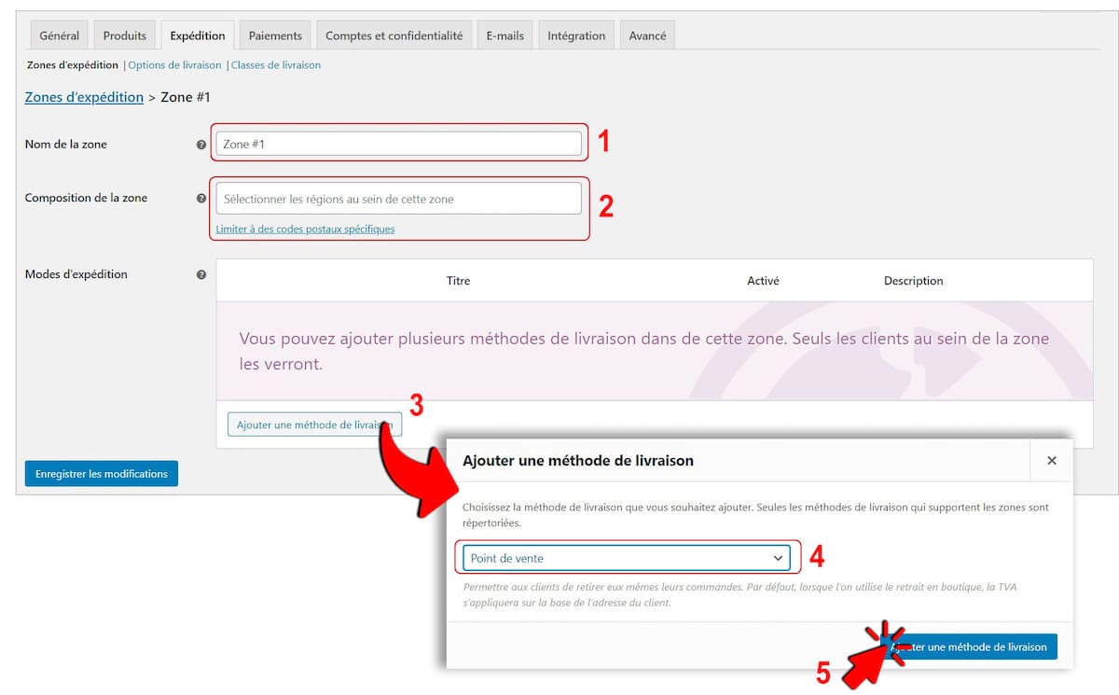The image size is (1119, 695).
Task: Switch to the E-mails tab
Action: pos(504,35)
